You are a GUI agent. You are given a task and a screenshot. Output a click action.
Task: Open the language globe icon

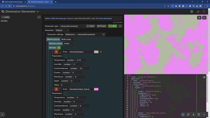192,11
